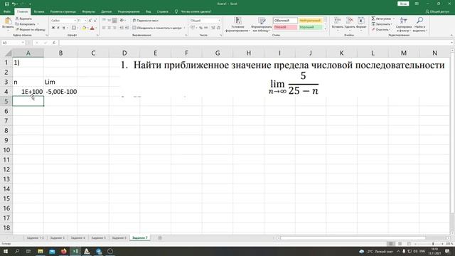Click the text orientation icon
455x256 pixels.
(x=122, y=21)
